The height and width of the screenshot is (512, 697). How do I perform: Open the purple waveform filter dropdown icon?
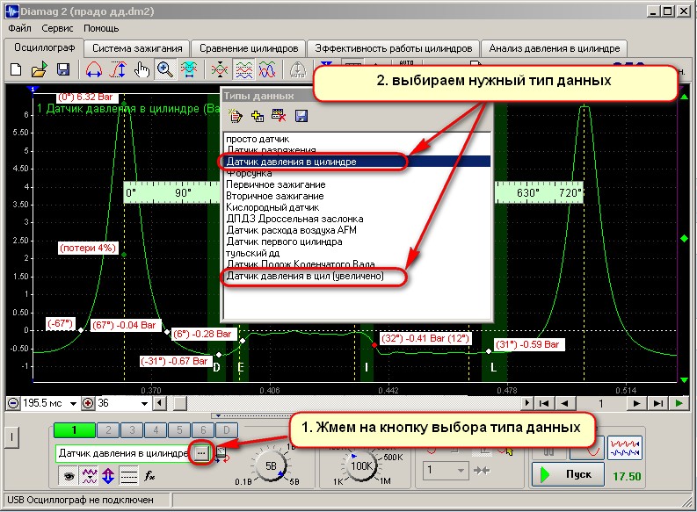point(90,476)
